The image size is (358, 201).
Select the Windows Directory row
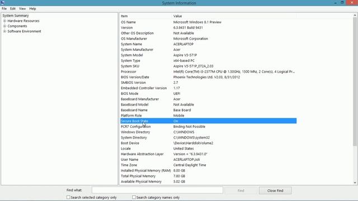coord(208,132)
